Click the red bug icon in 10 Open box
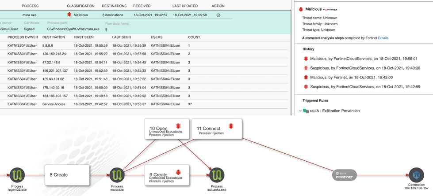The image size is (433, 196). (178, 126)
